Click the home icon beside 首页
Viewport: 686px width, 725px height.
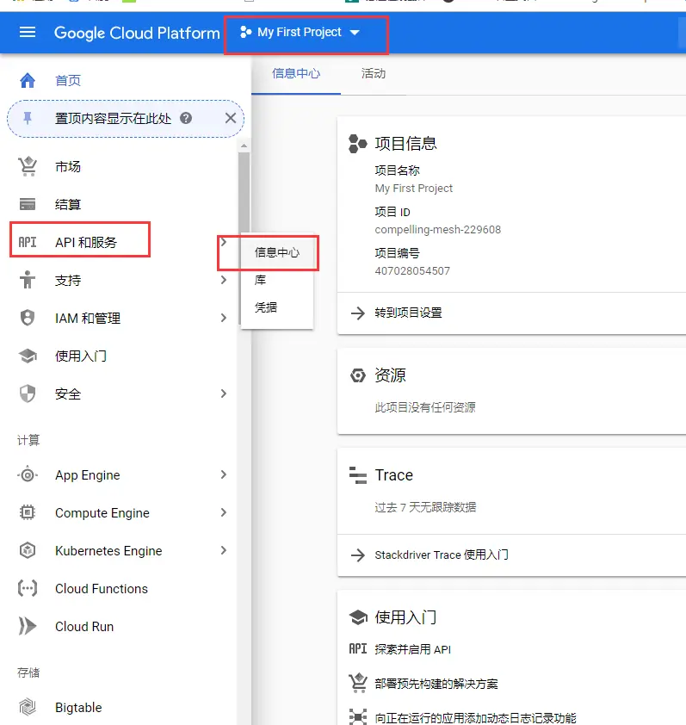tap(28, 80)
